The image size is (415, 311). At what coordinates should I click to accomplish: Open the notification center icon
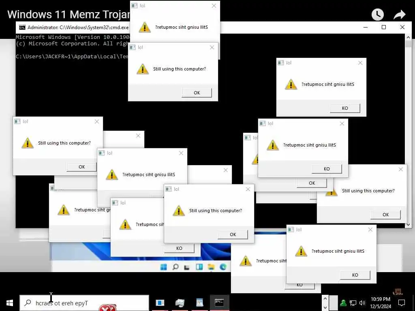(402, 303)
